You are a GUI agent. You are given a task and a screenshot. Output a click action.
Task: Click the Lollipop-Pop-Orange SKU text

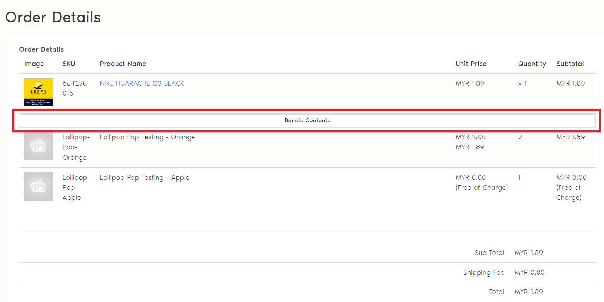pyautogui.click(x=76, y=147)
